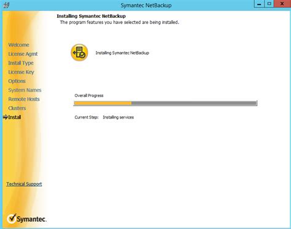Click the bold 'Installing Symantec NetBackup' heading

pyautogui.click(x=91, y=16)
